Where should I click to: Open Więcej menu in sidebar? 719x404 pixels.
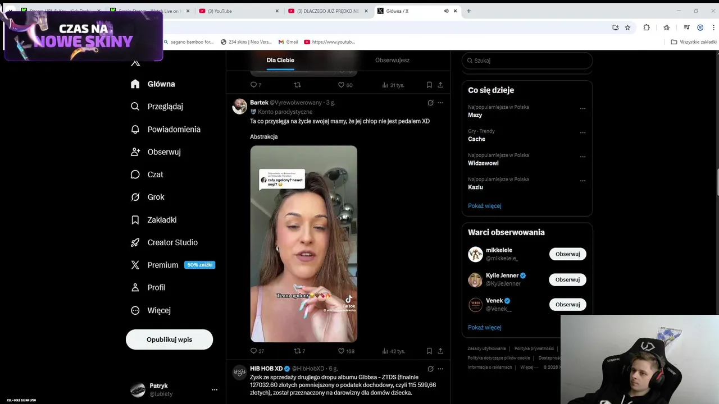(151, 310)
